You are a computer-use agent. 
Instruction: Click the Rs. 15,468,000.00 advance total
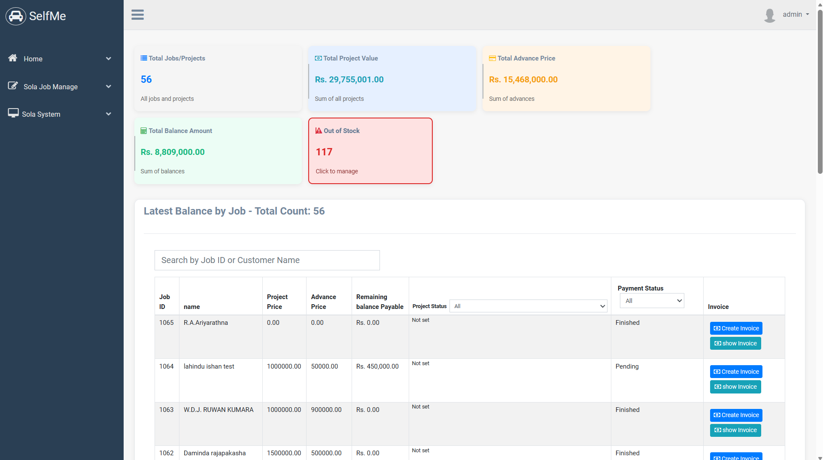[523, 79]
